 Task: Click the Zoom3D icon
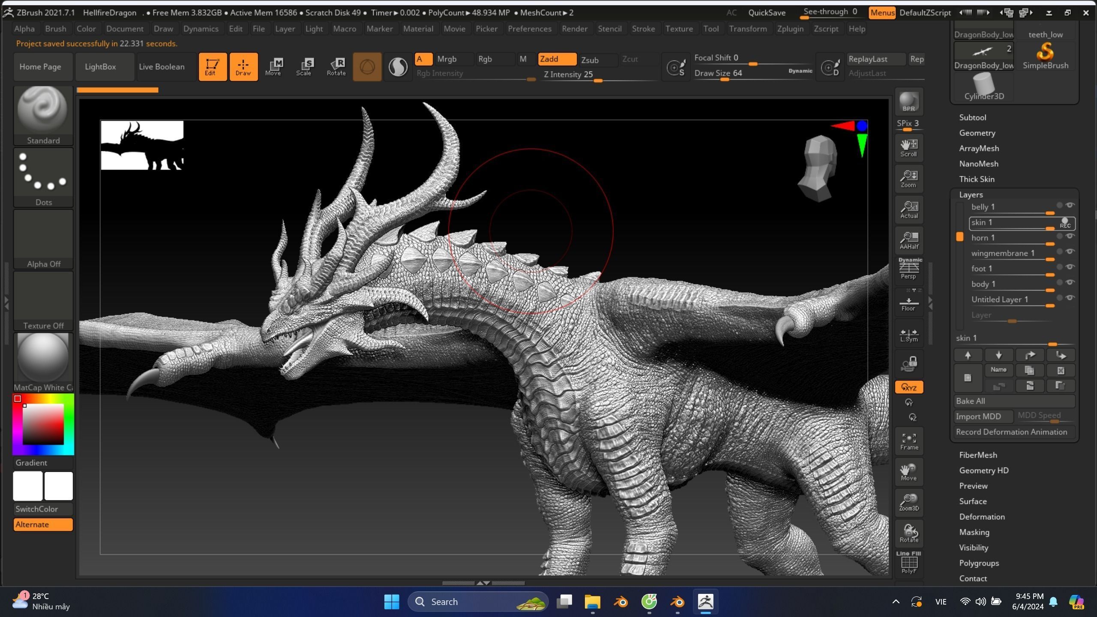(909, 502)
